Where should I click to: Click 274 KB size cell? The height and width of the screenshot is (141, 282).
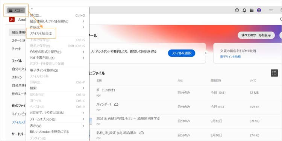click(254, 135)
